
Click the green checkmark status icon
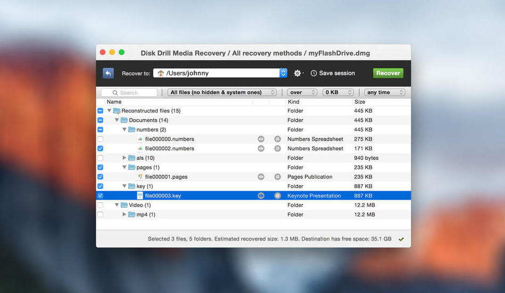pyautogui.click(x=401, y=239)
